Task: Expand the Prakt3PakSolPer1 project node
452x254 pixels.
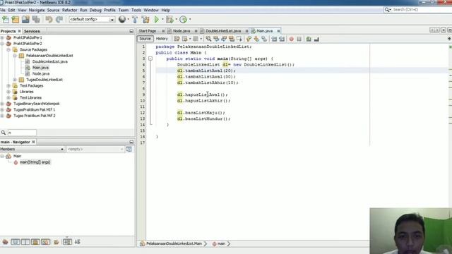Action: [x=2, y=37]
